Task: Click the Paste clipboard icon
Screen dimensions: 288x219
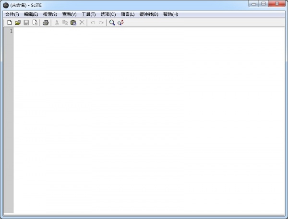Action: pos(73,23)
